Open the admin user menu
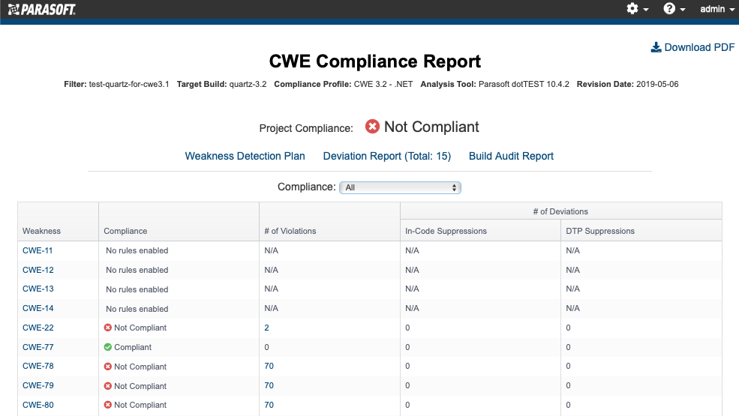 (x=716, y=9)
